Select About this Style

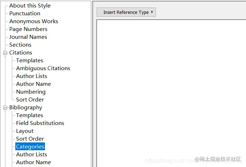(30, 6)
